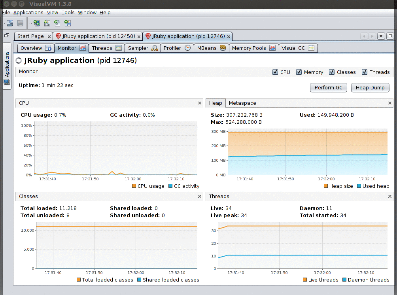Click the Load Snapshot toolbar icon
Viewport: 397px width, 295px height.
click(x=10, y=23)
